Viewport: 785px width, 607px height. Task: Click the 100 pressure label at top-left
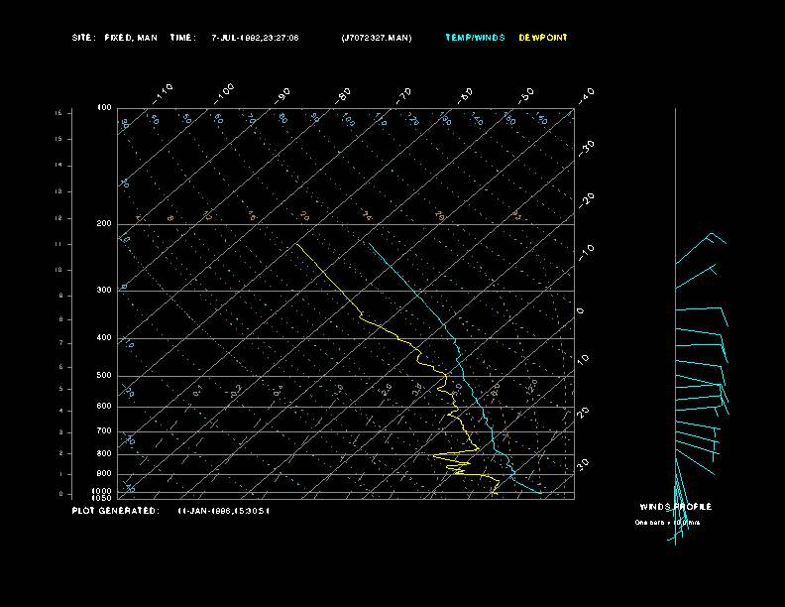click(x=104, y=107)
